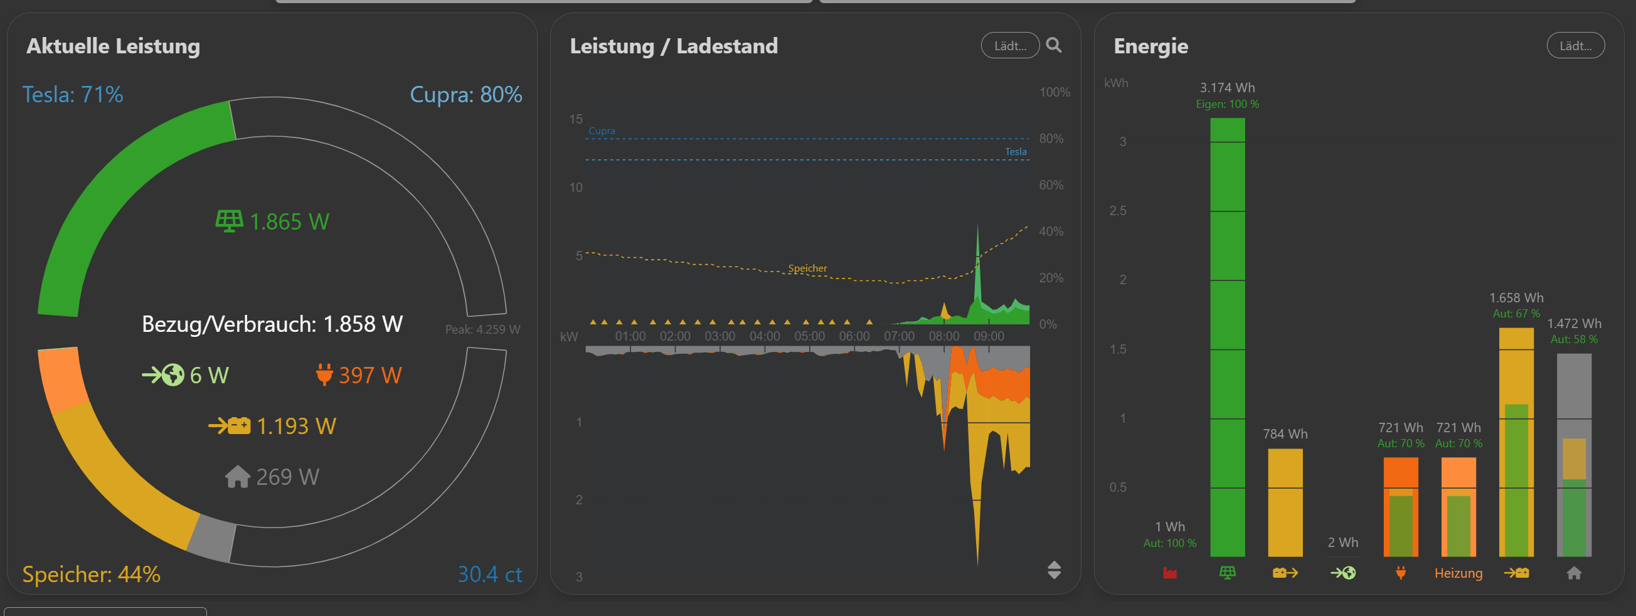Screen dimensions: 1636x616
Task: Click the grid feed-in globe icon beside 6 W
Action: tap(163, 374)
